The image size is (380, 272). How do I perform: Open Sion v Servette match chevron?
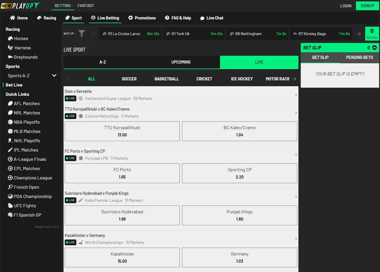296,95
